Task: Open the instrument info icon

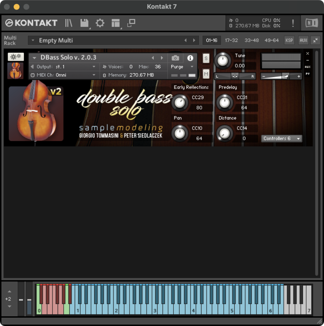Action: click(x=190, y=58)
